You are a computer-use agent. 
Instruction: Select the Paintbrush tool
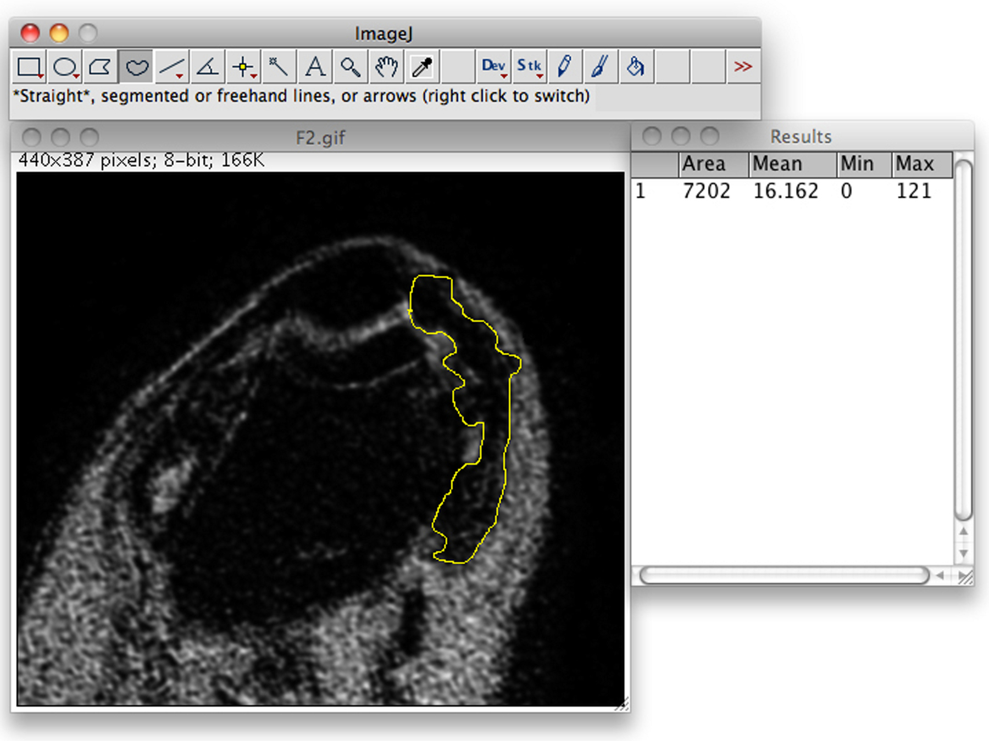[x=600, y=67]
